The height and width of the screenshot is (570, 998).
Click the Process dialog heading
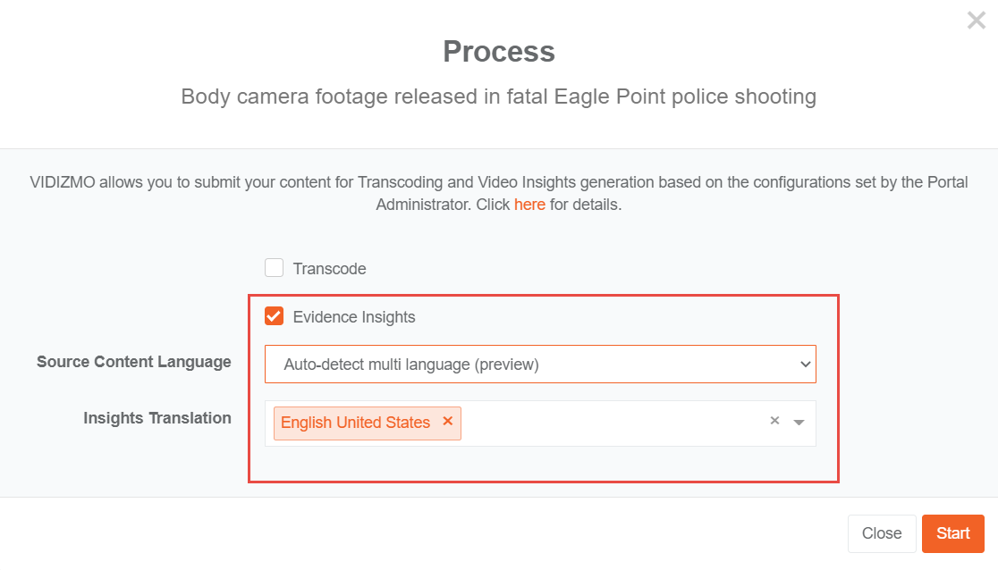pyautogui.click(x=499, y=51)
